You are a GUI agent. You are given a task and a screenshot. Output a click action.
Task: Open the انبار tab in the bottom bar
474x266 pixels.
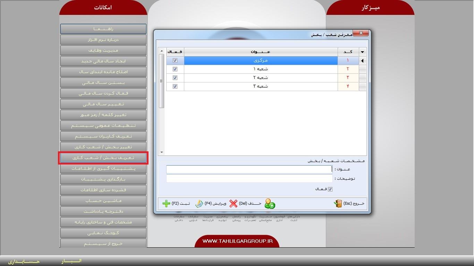(71, 261)
